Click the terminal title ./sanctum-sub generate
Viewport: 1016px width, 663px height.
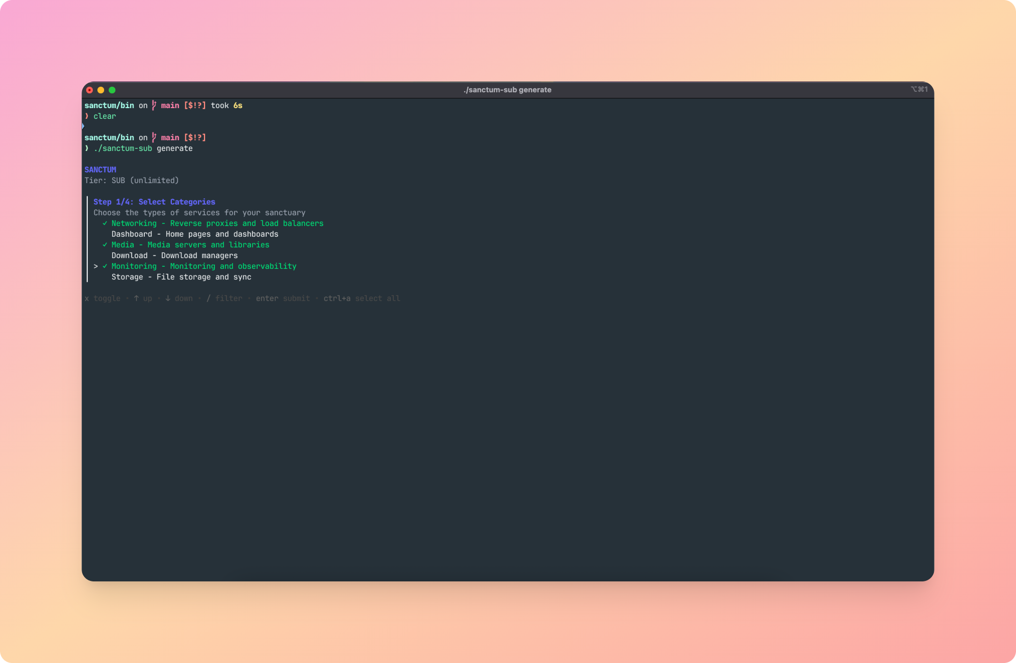pos(507,90)
